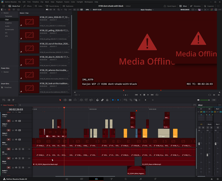Screen dimensions: 222x181
Task: Activate the Trim Edit Mode tool
Action: [65, 100]
